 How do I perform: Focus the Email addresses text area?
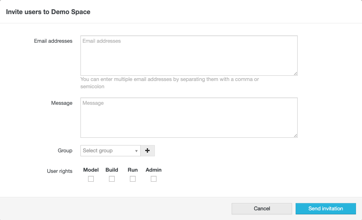189,56
